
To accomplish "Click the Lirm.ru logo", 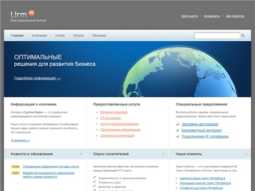I will coord(22,14).
